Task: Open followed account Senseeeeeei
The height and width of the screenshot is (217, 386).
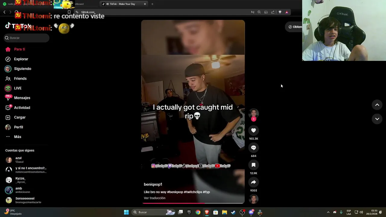Action: point(26,200)
